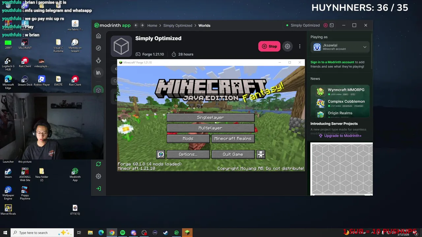Image resolution: width=422 pixels, height=237 pixels.
Task: Open Minecraft language globe button
Action: click(x=161, y=154)
